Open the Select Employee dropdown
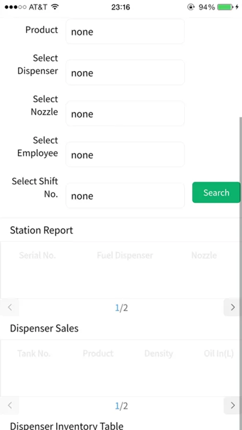This screenshot has height=430, width=242. (125, 154)
